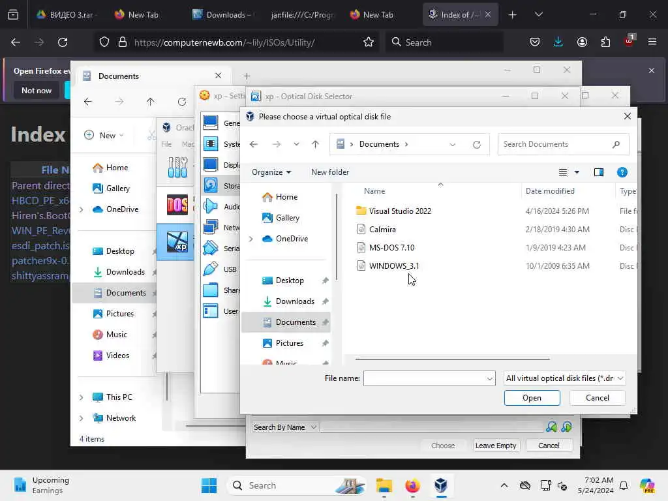Select the WINDOWS_3.1 disc image
This screenshot has width=668, height=501.
point(393,266)
